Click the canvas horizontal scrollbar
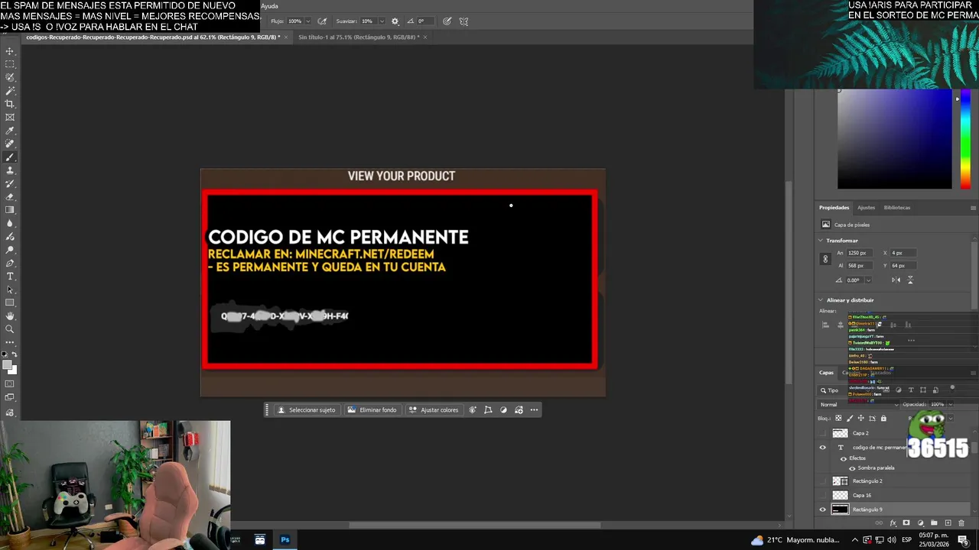Viewport: 979px width, 550px height. tap(475, 525)
